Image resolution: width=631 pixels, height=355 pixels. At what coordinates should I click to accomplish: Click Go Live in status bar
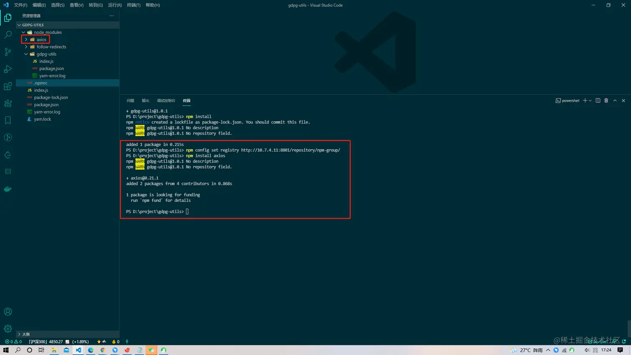pyautogui.click(x=598, y=342)
